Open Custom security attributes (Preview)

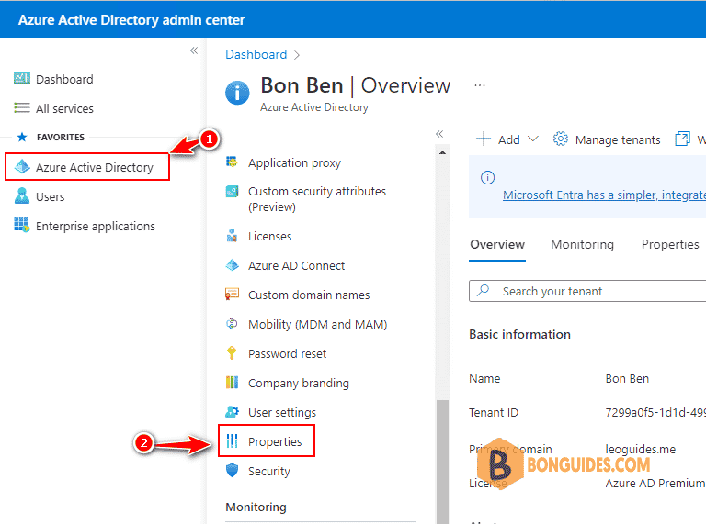pos(317,199)
